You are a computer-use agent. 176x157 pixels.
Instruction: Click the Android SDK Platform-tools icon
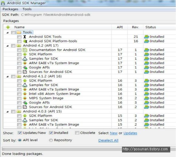pos(25,41)
